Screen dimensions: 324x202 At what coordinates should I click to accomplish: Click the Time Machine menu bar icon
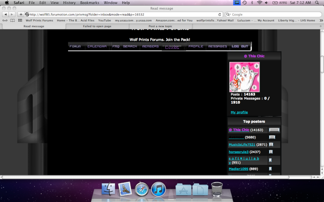245,3
